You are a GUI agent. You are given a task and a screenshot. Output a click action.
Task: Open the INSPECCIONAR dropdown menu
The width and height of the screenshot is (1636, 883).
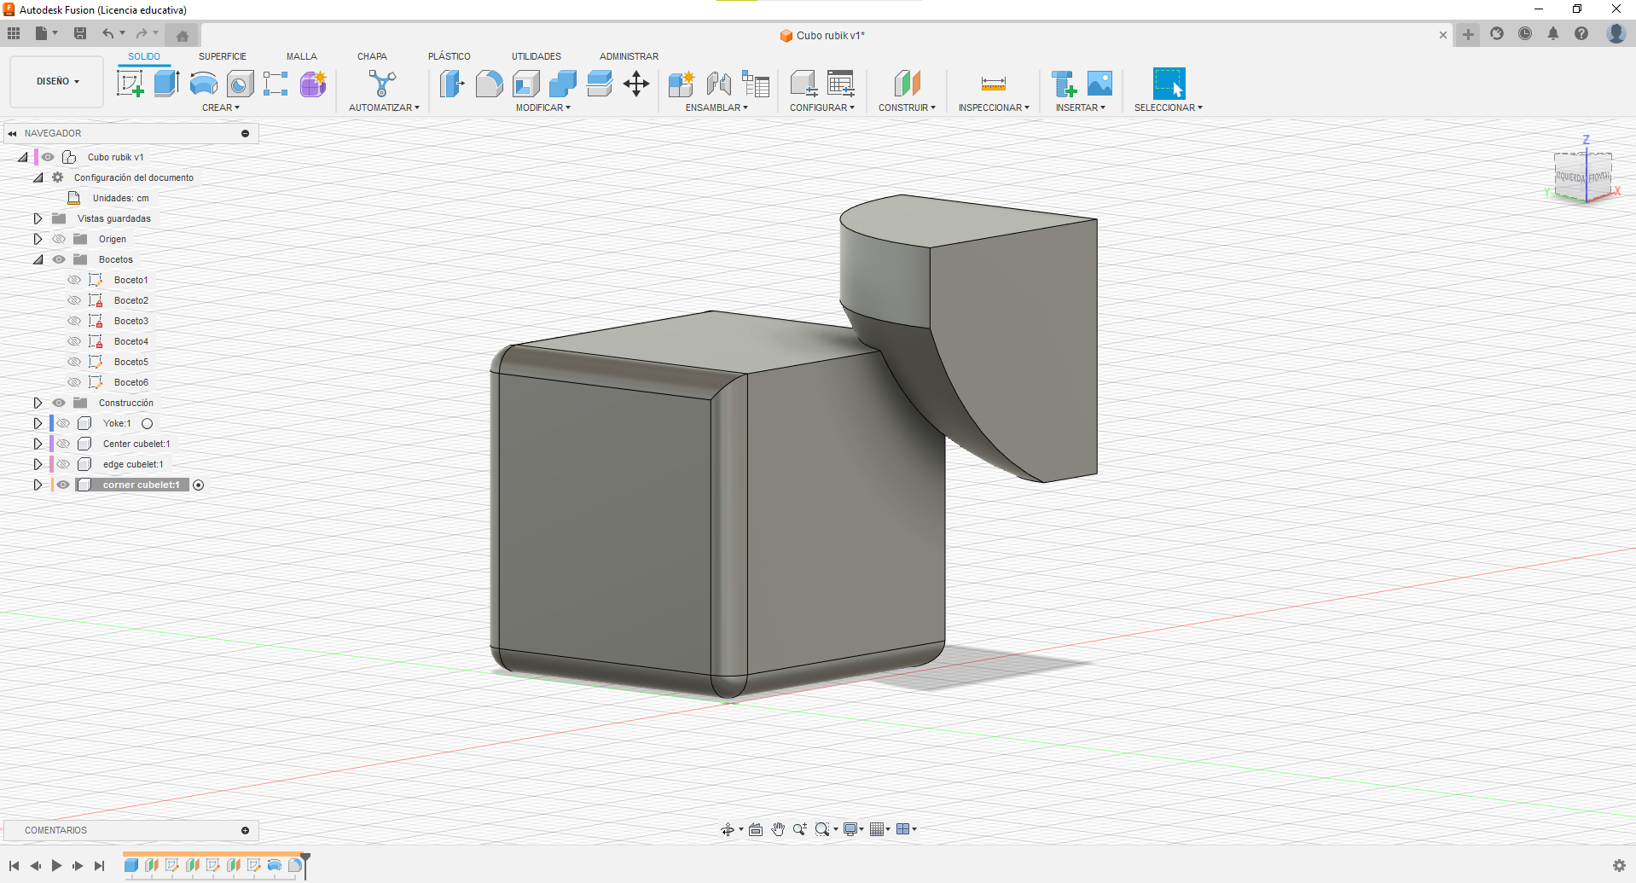(x=994, y=107)
